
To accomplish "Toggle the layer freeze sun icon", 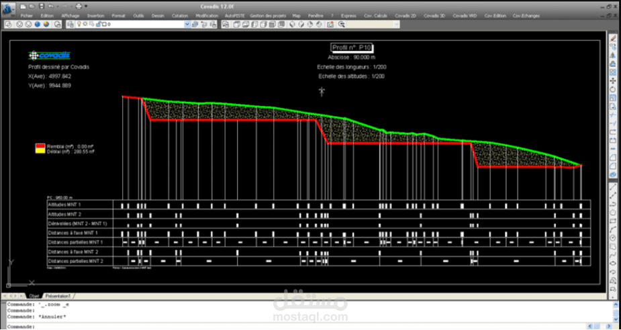I will pyautogui.click(x=87, y=24).
